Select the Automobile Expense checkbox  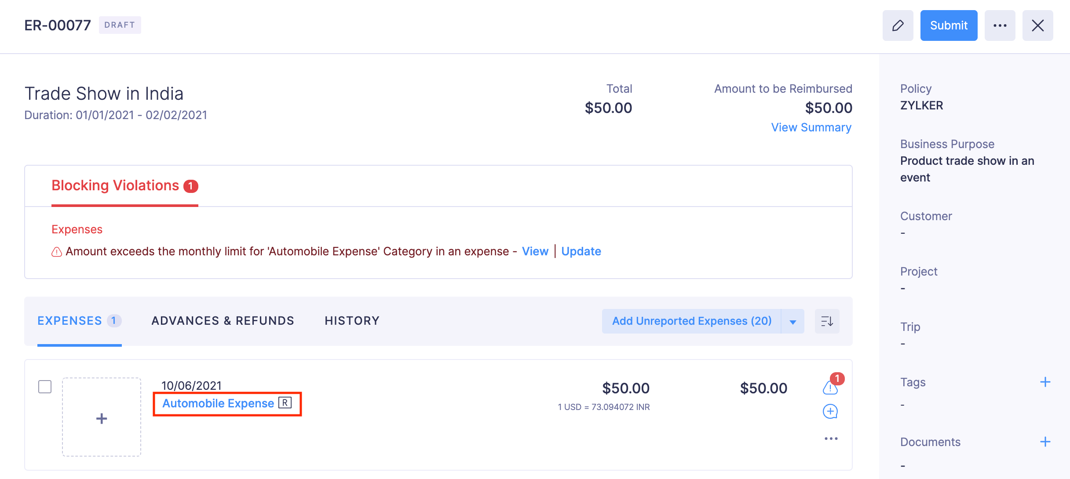[45, 387]
